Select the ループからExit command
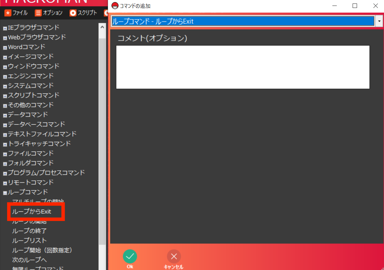The width and height of the screenshot is (384, 270). (32, 211)
